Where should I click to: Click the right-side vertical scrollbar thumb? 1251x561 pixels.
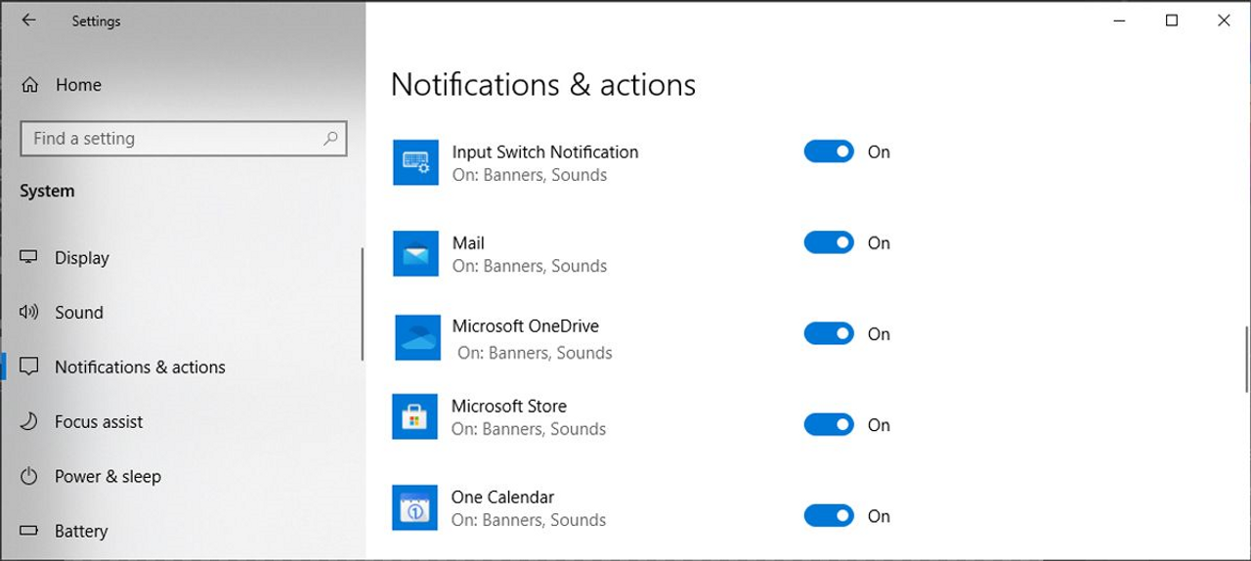point(1245,359)
